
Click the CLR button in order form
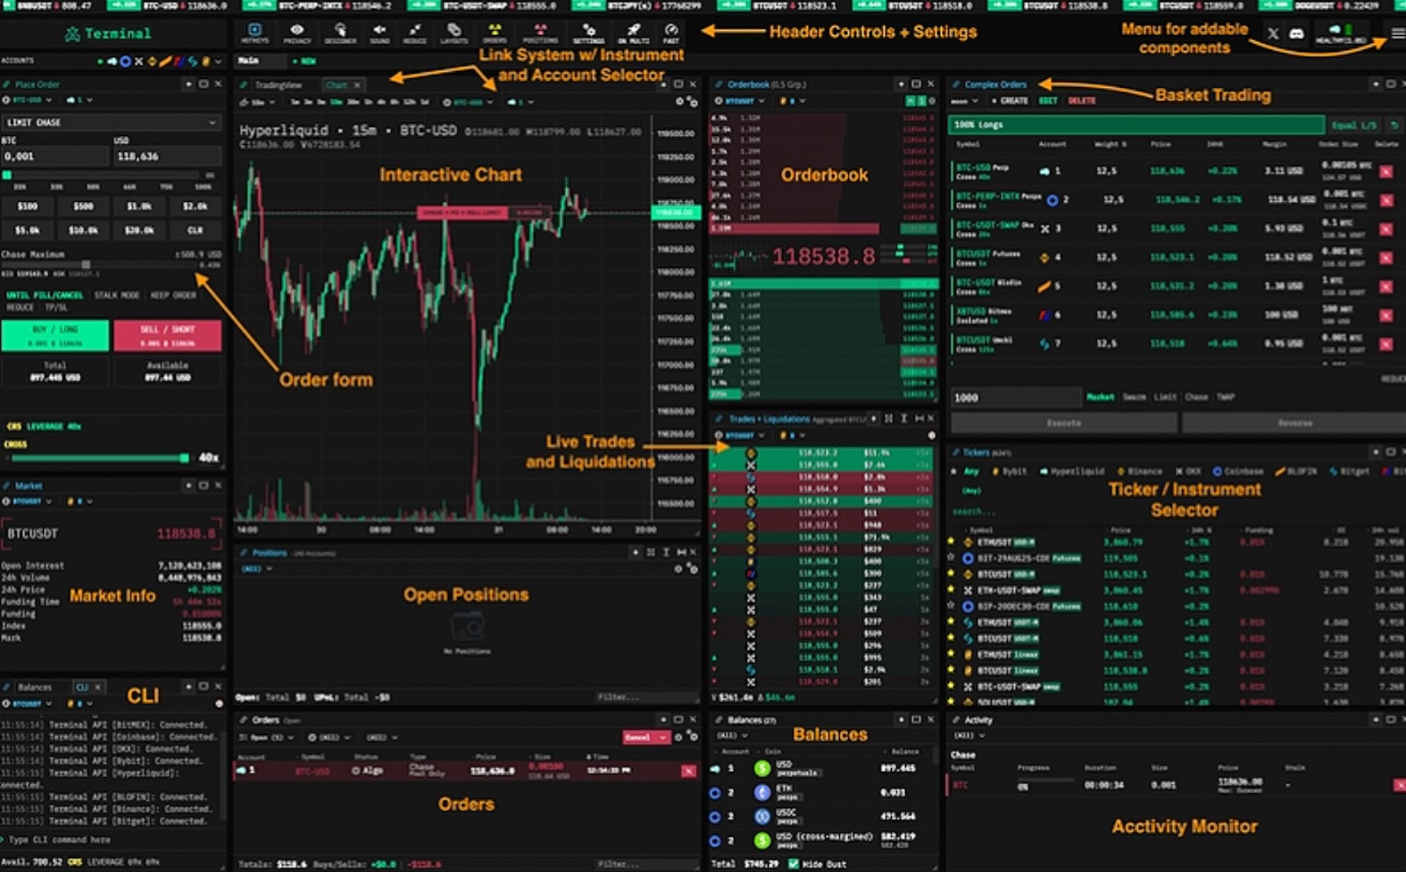195,230
